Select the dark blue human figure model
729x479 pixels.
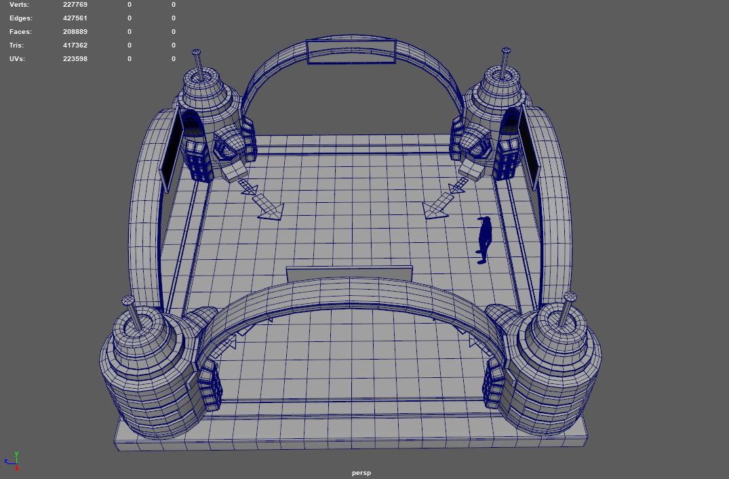point(484,240)
